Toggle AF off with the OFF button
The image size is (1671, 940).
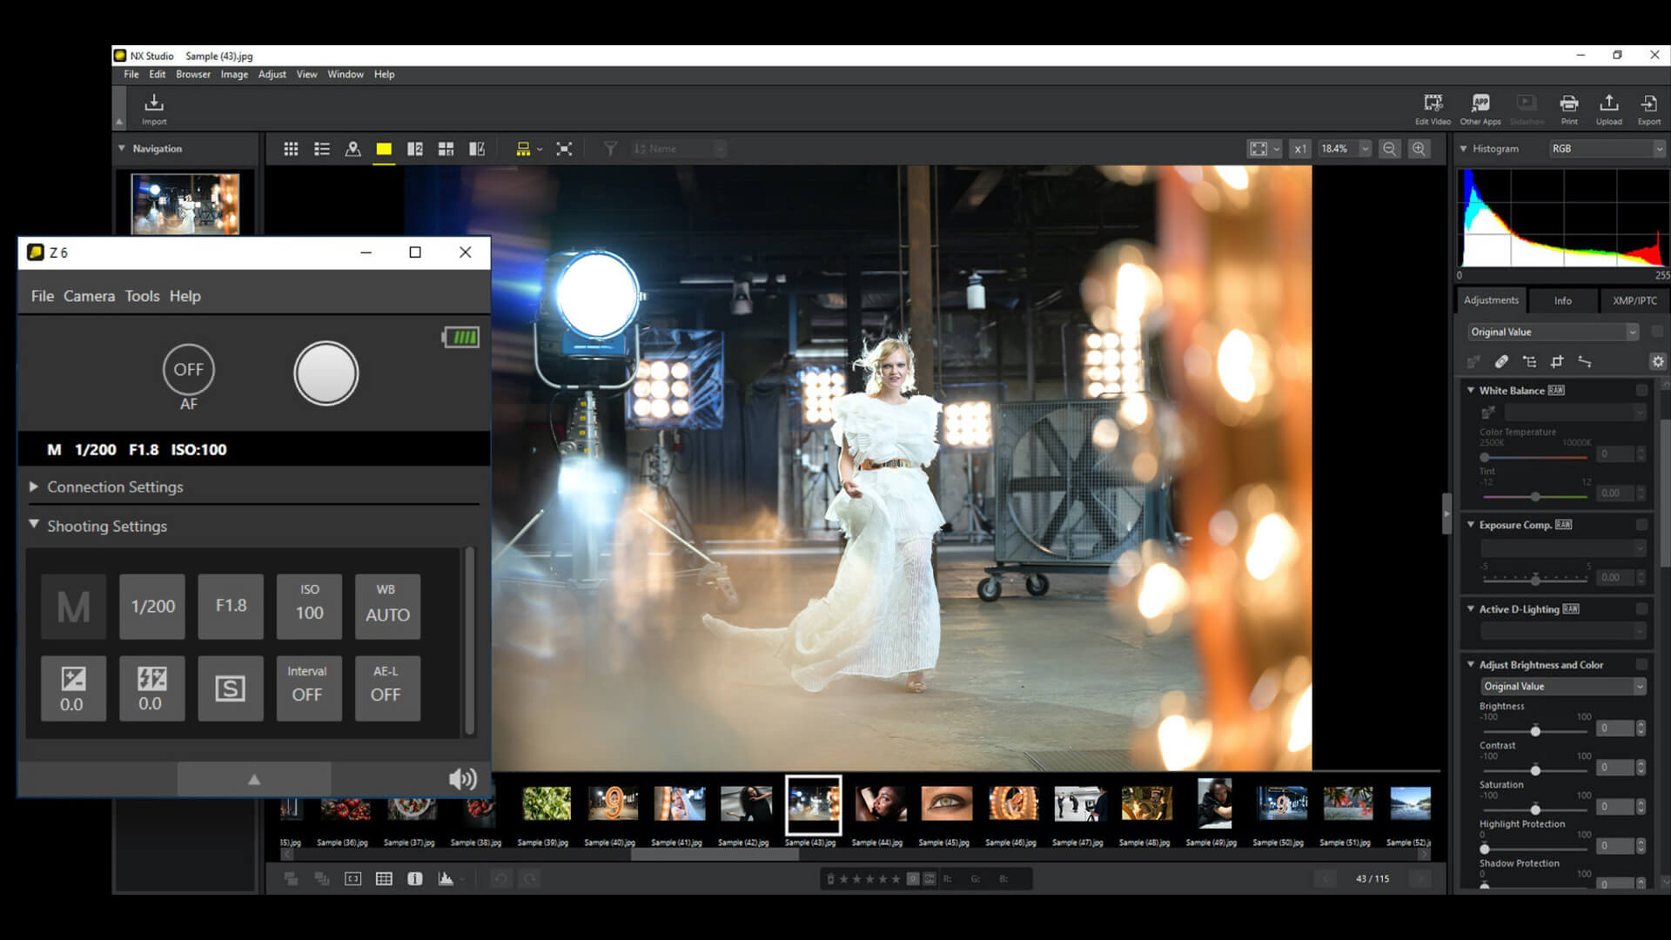coord(188,369)
